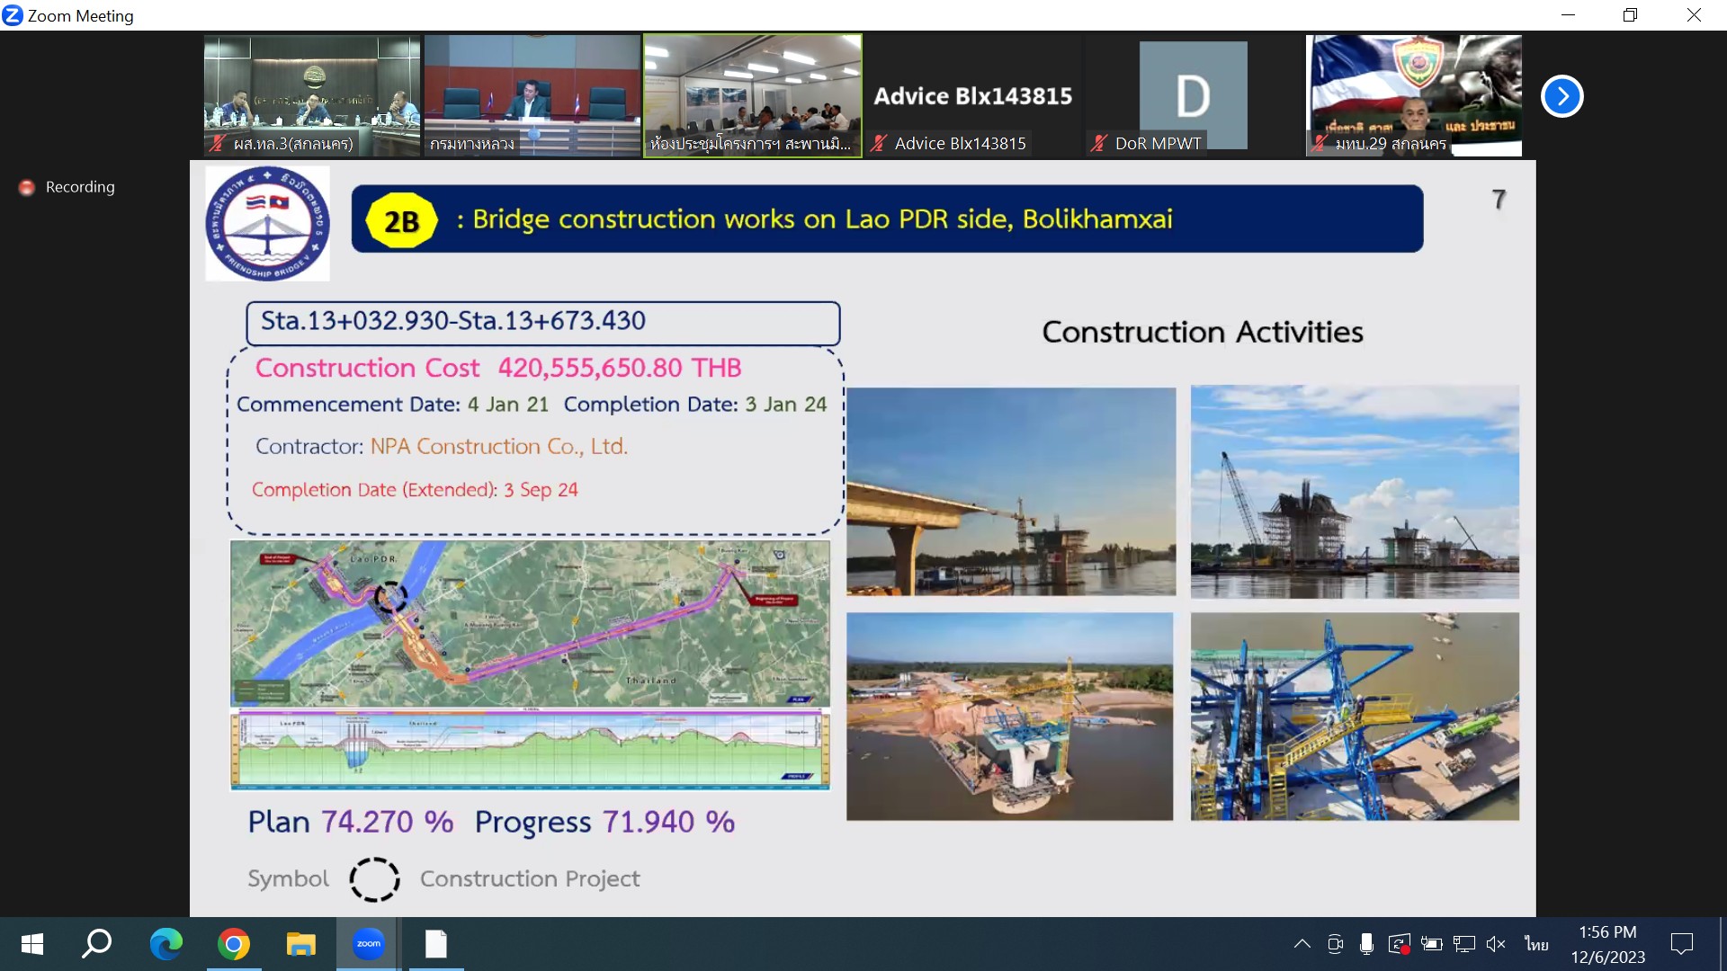1727x971 pixels.
Task: Open blank document app in taskbar
Action: tap(435, 944)
